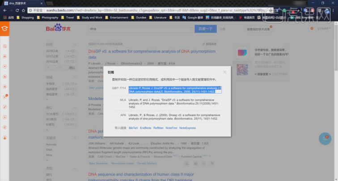Click the orange settings gear icon

[312, 29]
